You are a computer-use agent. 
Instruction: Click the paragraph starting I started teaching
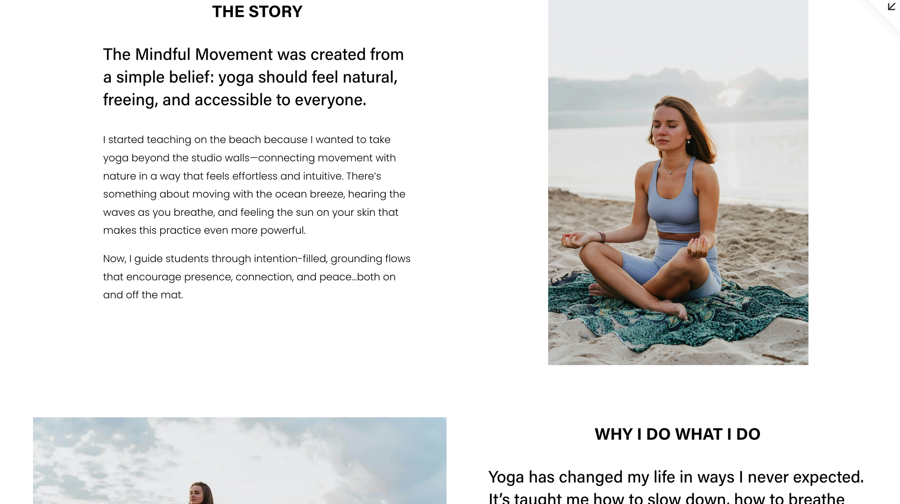point(254,185)
